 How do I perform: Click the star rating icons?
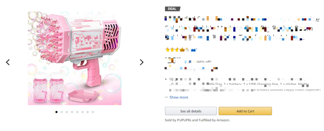click(177, 49)
